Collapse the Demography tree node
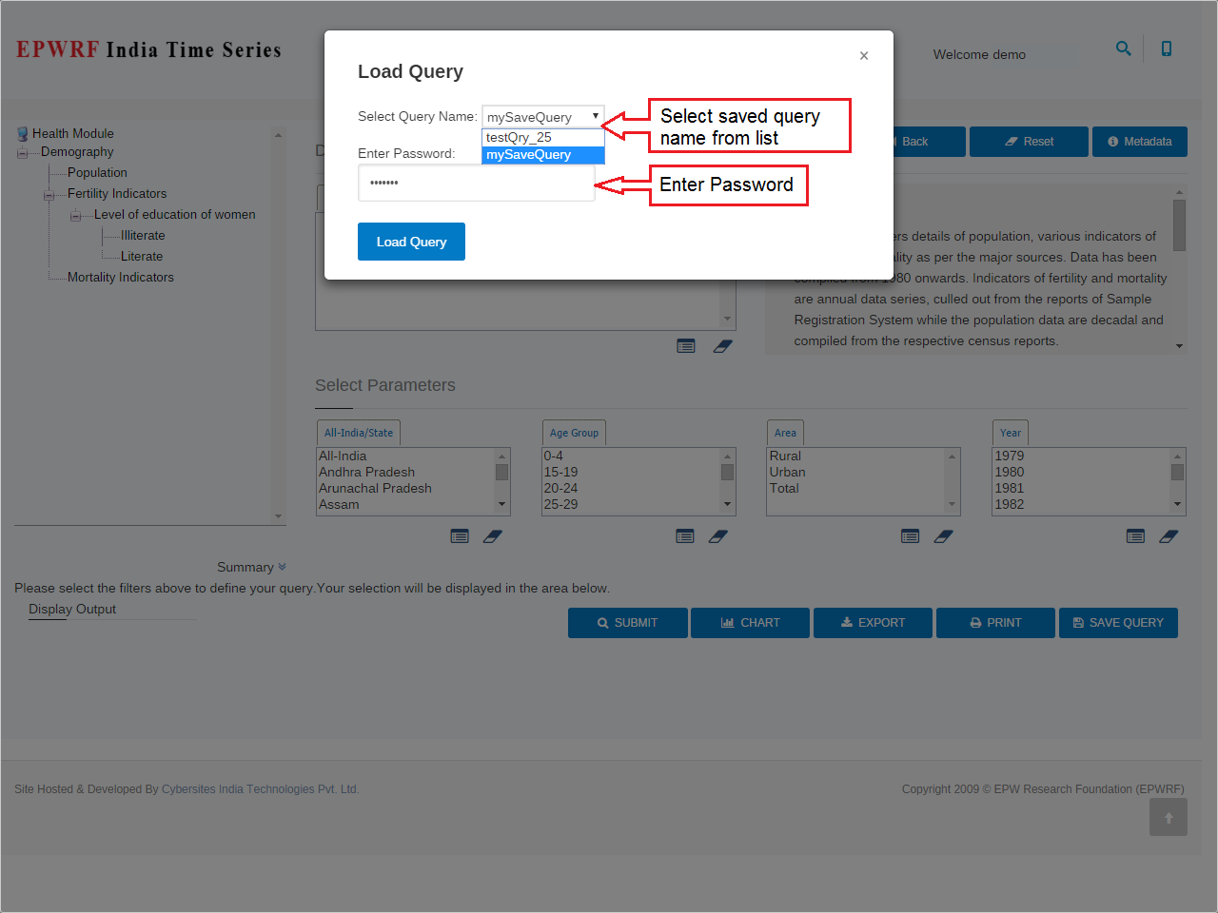 click(x=22, y=153)
